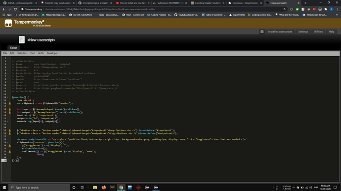The width and height of the screenshot is (341, 191).
Task: Click the Tampermonkey logo icon
Action: (8, 23)
